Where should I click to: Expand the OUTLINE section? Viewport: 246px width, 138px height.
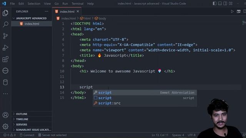point(32,114)
